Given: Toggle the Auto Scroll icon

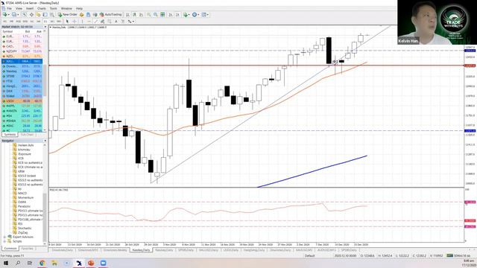Looking at the screenshot, I should coord(171,15).
